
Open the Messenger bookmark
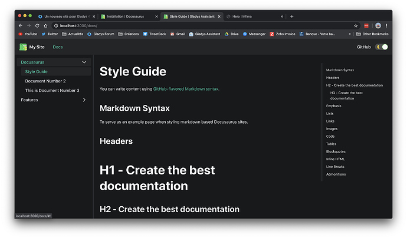(x=254, y=34)
